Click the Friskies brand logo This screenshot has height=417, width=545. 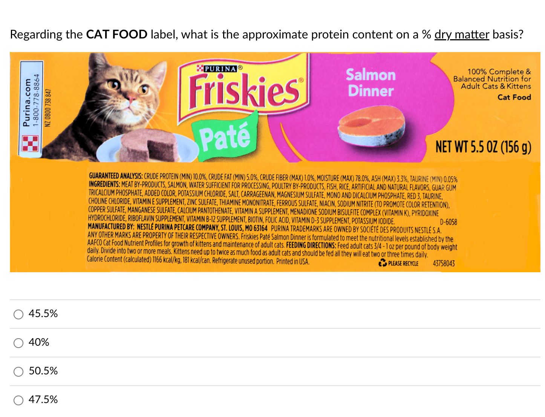coord(244,89)
